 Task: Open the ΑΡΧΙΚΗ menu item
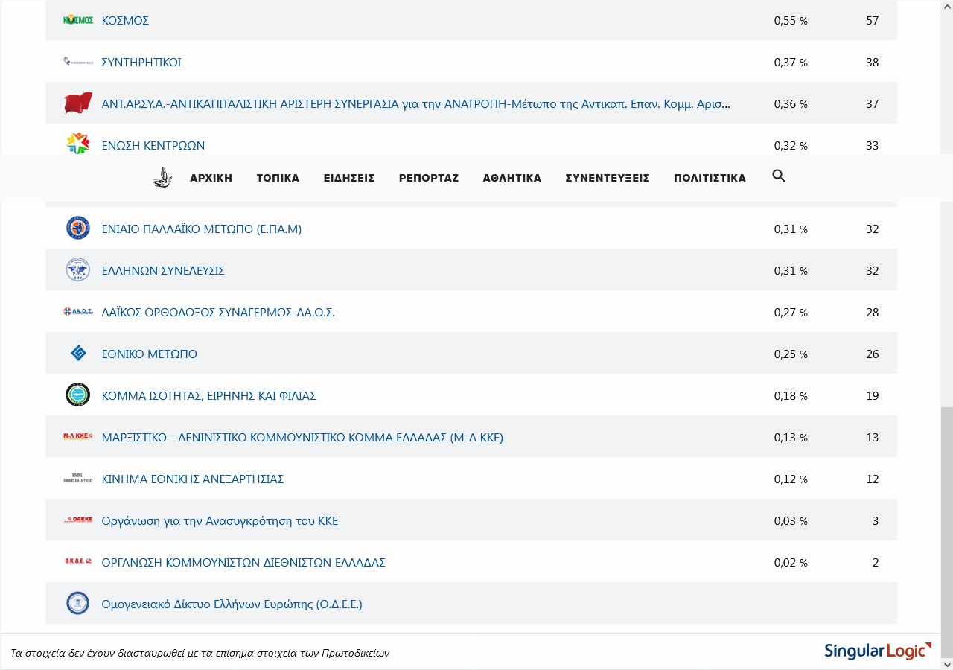point(211,178)
